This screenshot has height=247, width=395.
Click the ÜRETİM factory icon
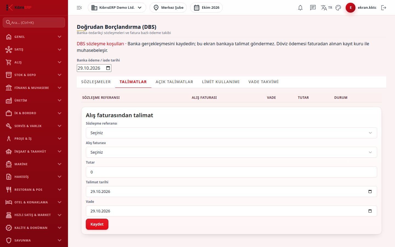point(9,100)
